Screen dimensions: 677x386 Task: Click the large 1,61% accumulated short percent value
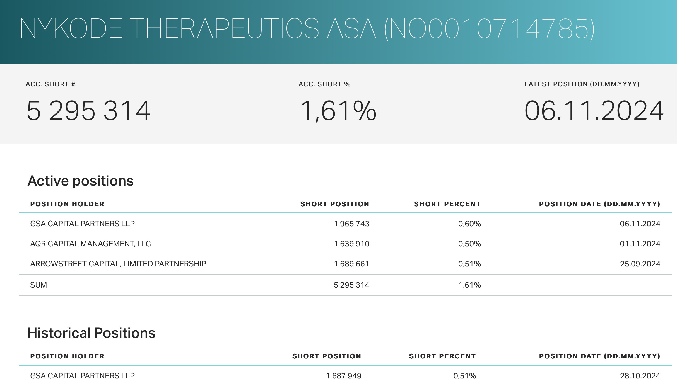(x=338, y=111)
